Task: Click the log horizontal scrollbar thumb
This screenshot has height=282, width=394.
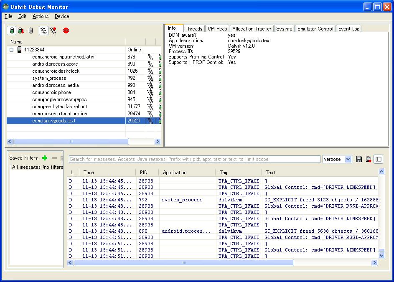Action: [x=184, y=263]
